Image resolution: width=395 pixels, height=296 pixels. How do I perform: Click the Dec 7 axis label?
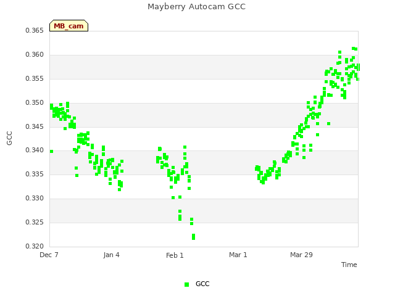click(x=49, y=255)
